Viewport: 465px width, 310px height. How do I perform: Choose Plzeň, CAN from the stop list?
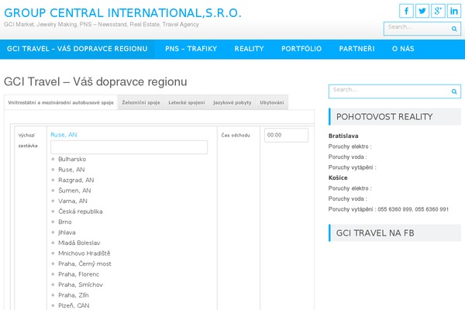pos(74,305)
